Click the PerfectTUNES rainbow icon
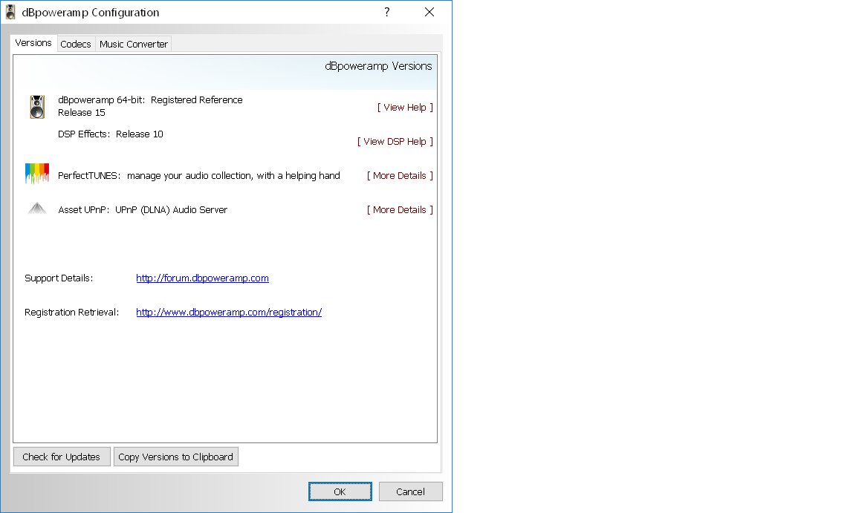 point(37,174)
